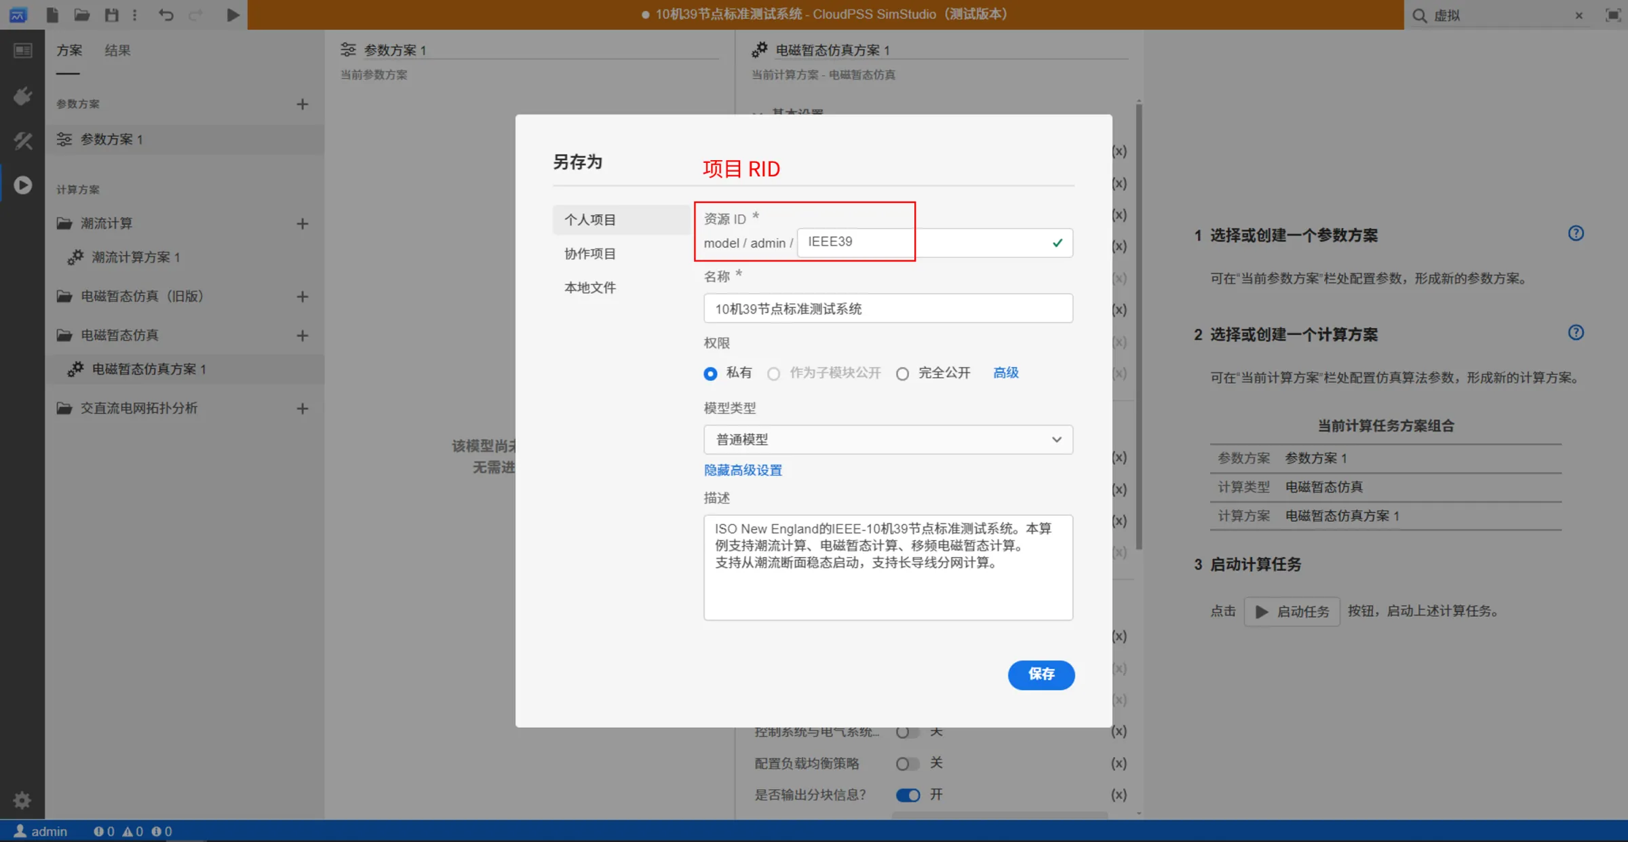Add a new 电磁暂态仿真（旧版）scheme
This screenshot has width=1628, height=842.
(x=303, y=296)
